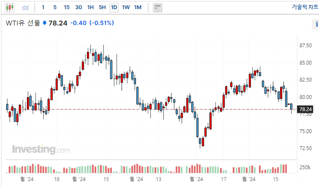
Task: Open the 기술적 차트 link
Action: [x=305, y=7]
